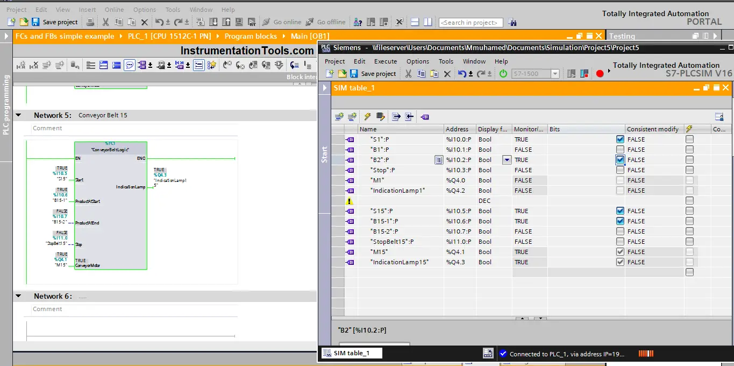Click the Delete X icon in TIA Portal toolbar
This screenshot has width=734, height=366.
[x=144, y=22]
